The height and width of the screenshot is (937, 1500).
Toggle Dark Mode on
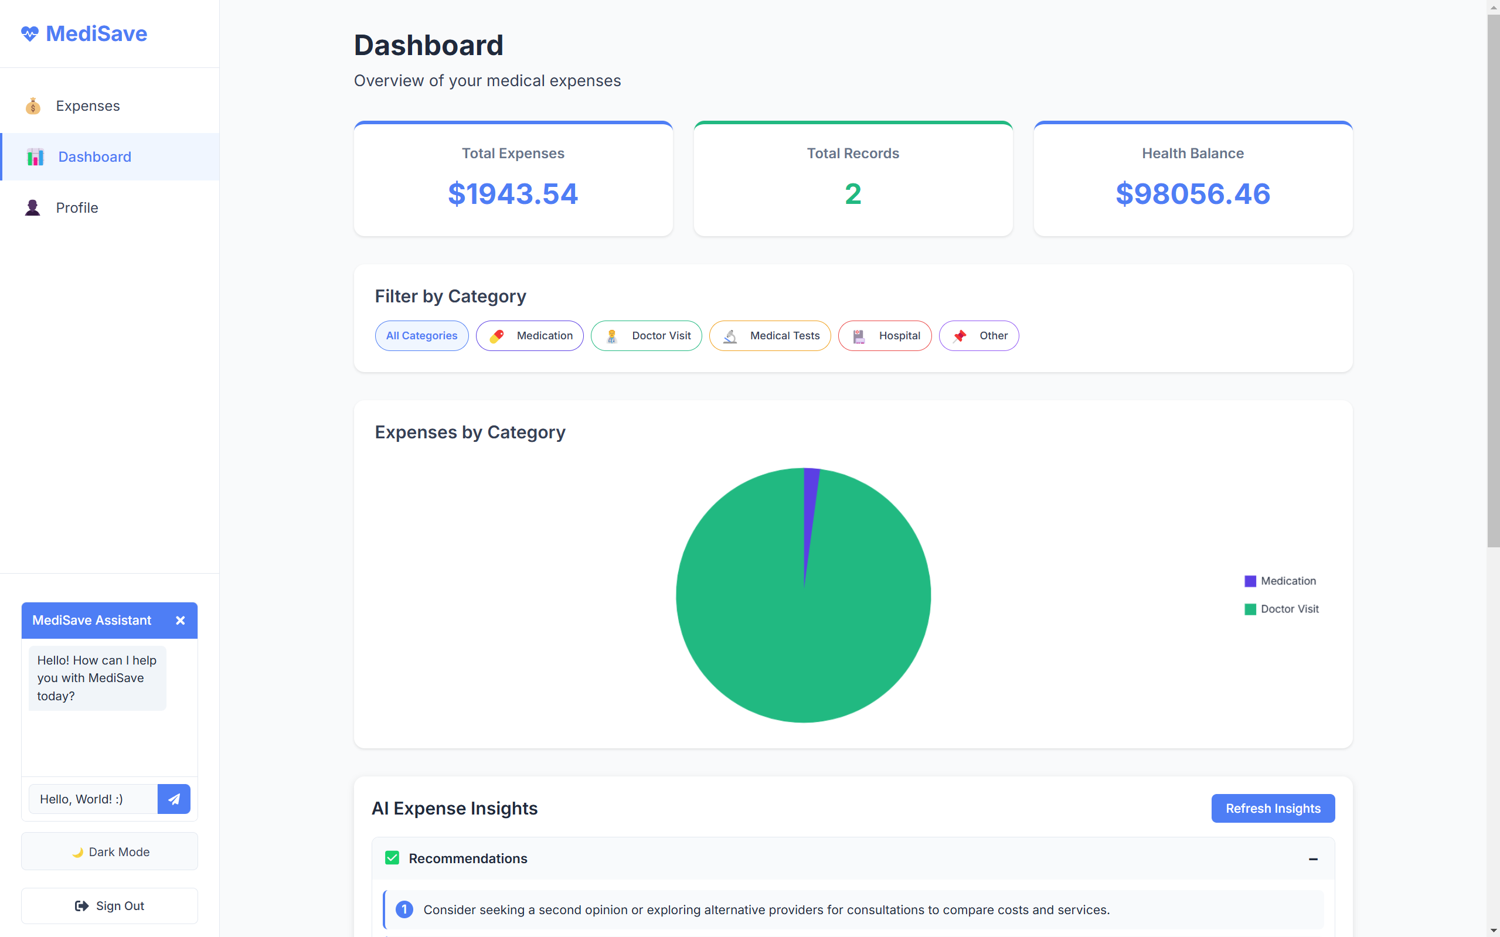tap(110, 851)
